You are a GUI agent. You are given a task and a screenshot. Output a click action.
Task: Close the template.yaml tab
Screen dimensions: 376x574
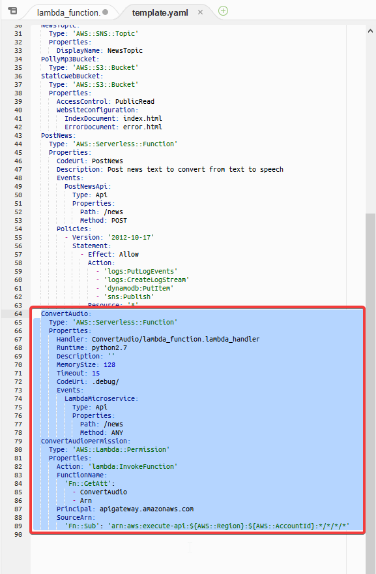click(200, 12)
